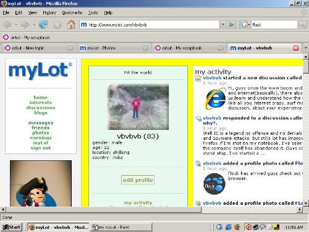Close the myLot vbvbvb tab
Screen dimensions: 309x232
coord(296,48)
